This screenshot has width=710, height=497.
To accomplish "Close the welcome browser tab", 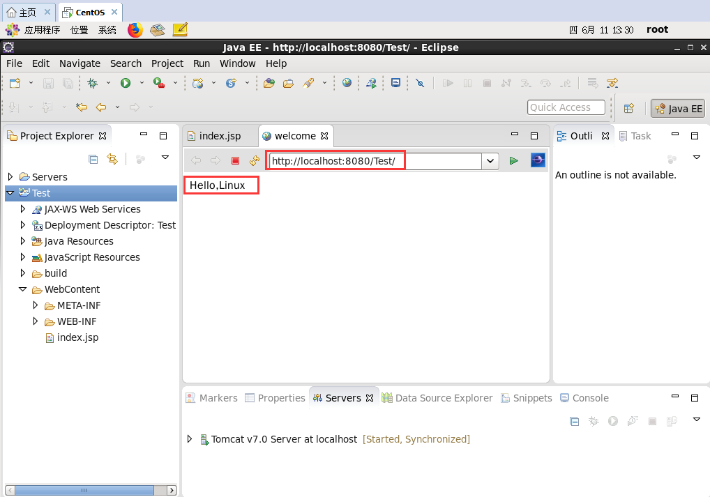I will [324, 136].
